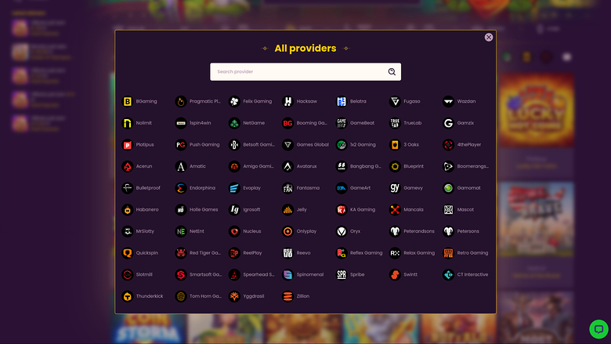Open the Wazdan provider icon
Screen dimensions: 611x344
[x=448, y=102]
